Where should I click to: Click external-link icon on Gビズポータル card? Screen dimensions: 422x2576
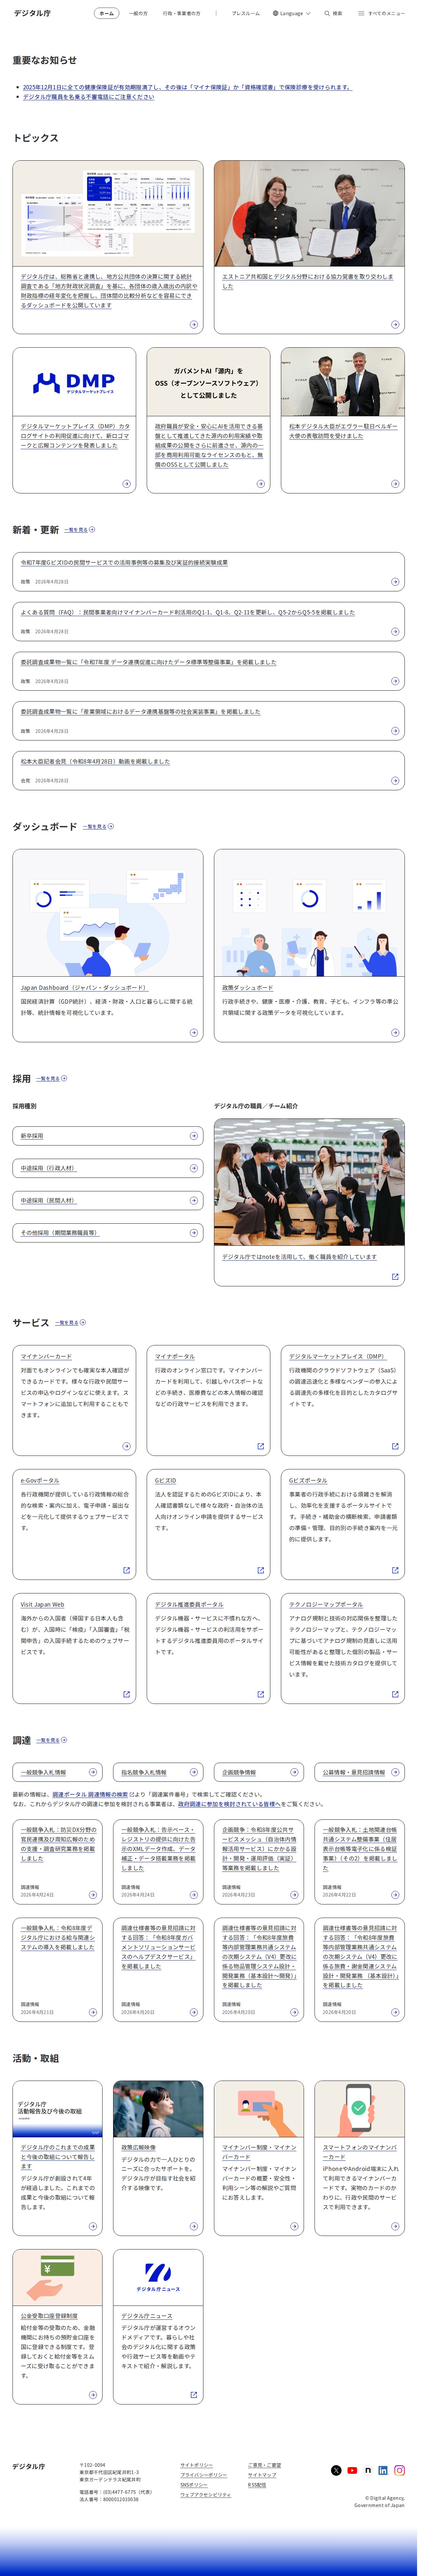(395, 1570)
